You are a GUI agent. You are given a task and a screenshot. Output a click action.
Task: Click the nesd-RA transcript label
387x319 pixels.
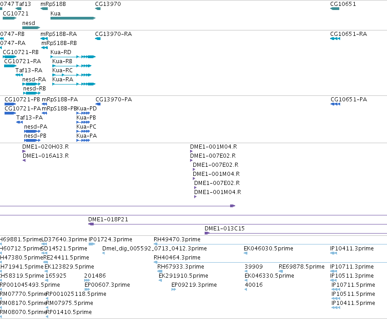(x=34, y=80)
